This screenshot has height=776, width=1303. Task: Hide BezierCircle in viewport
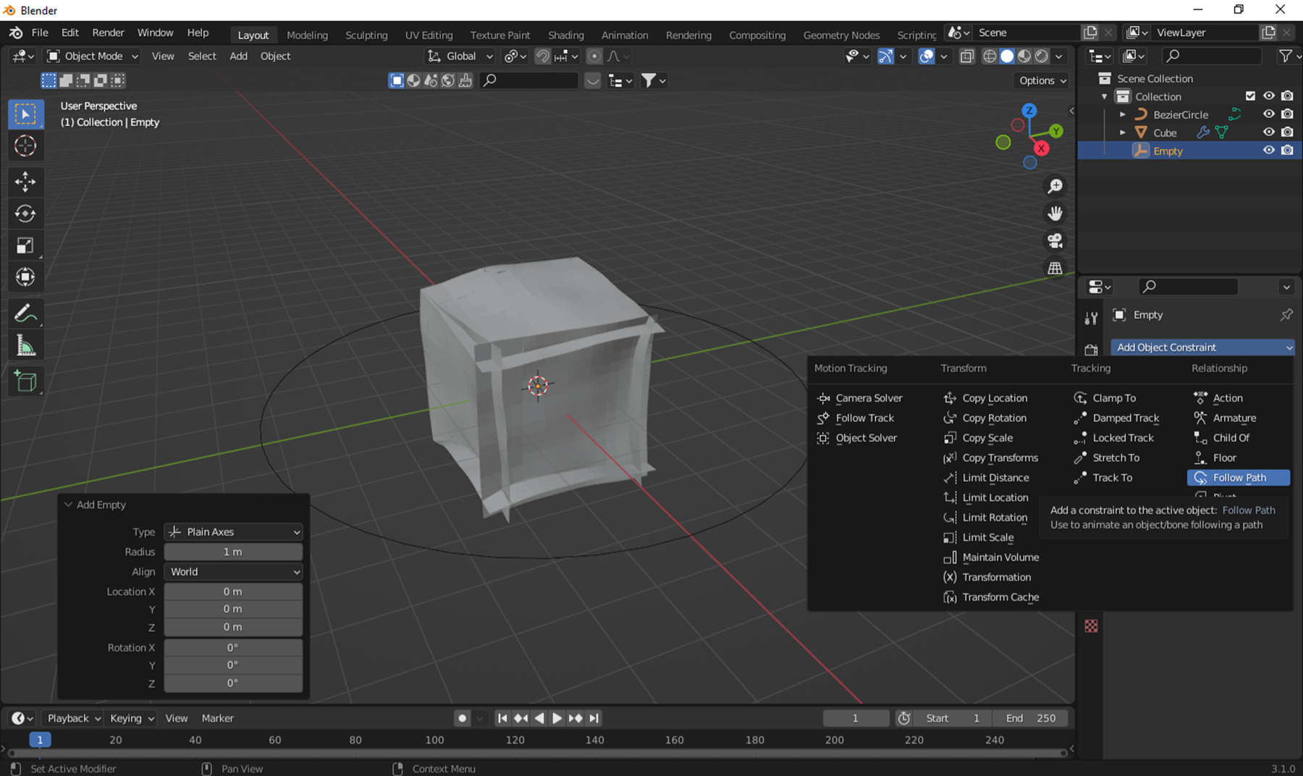coord(1268,114)
